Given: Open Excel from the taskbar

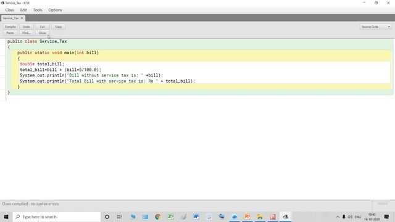Looking at the screenshot, I should (x=170, y=216).
